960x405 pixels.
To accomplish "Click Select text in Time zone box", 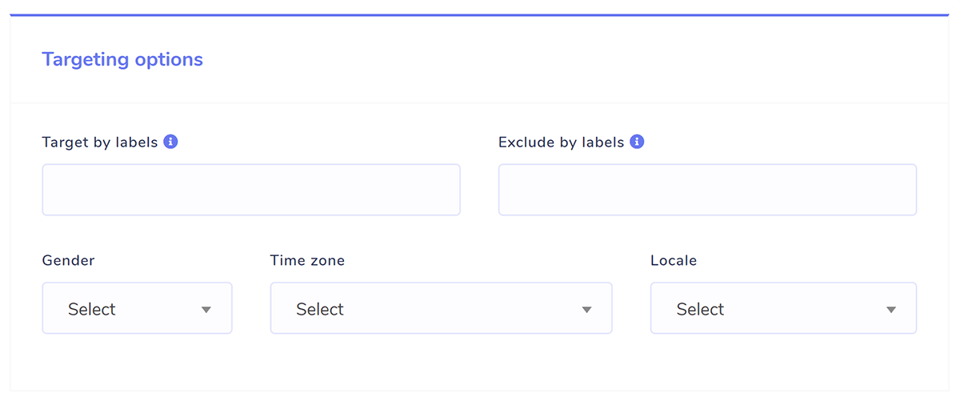I will click(320, 309).
